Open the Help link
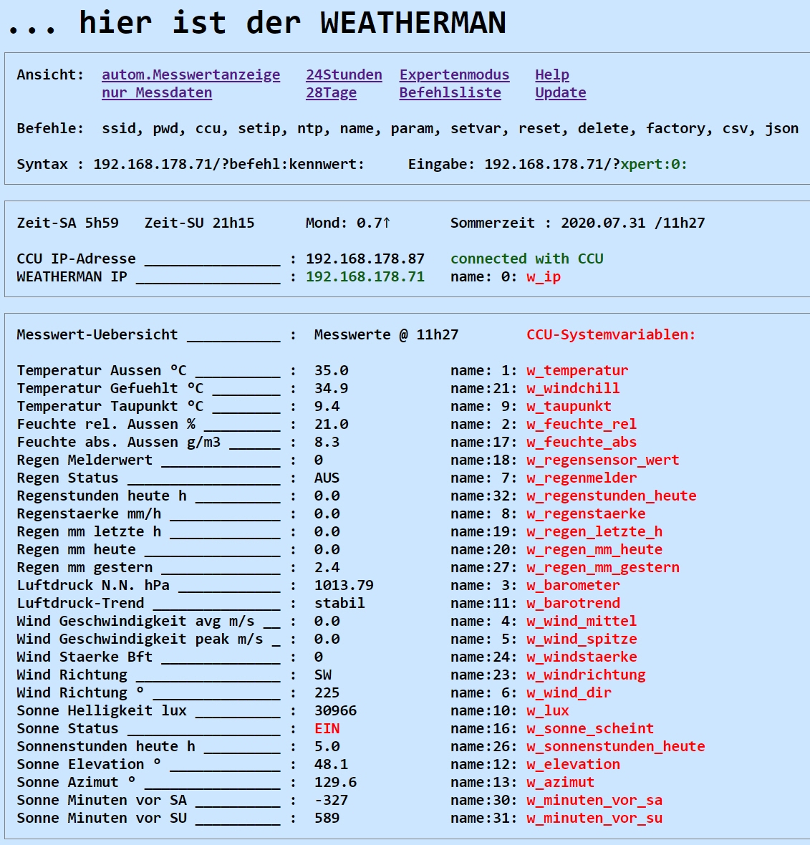Image resolution: width=810 pixels, height=845 pixels. (552, 75)
